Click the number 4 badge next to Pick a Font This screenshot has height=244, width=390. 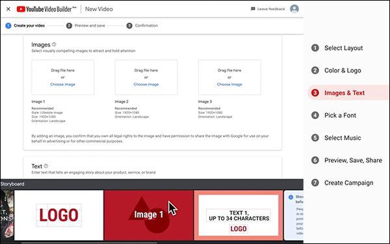(315, 115)
